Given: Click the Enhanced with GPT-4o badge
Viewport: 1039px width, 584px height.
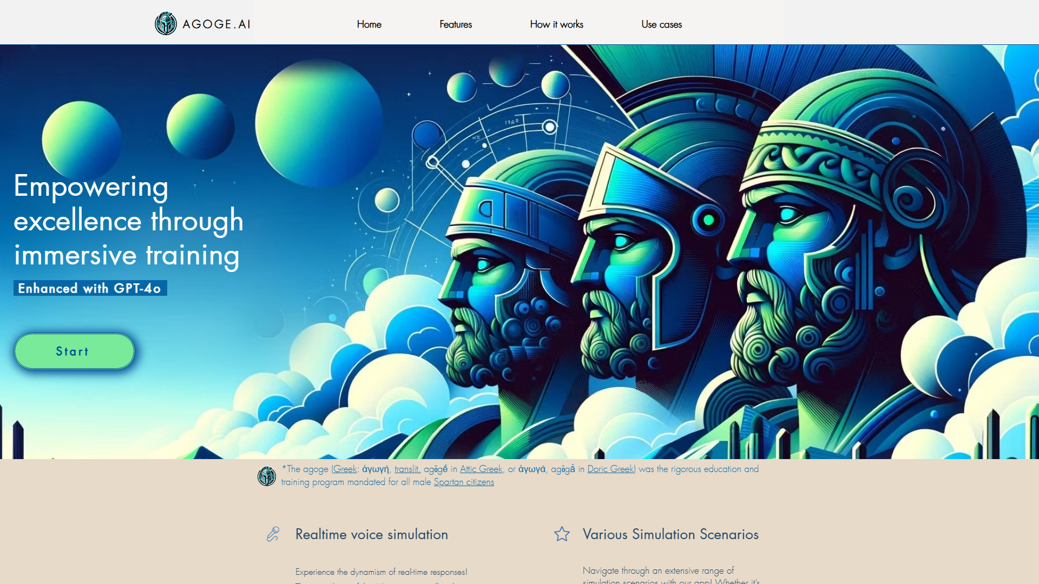Looking at the screenshot, I should click(90, 288).
